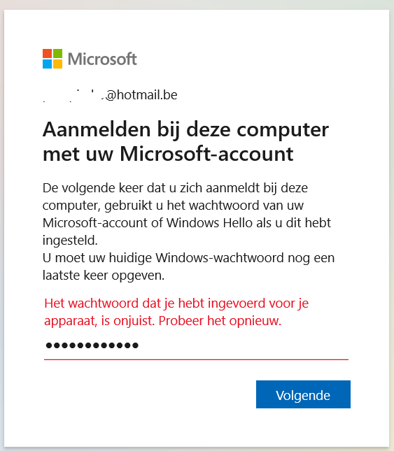
Task: Click the masked password dots
Action: 92,345
